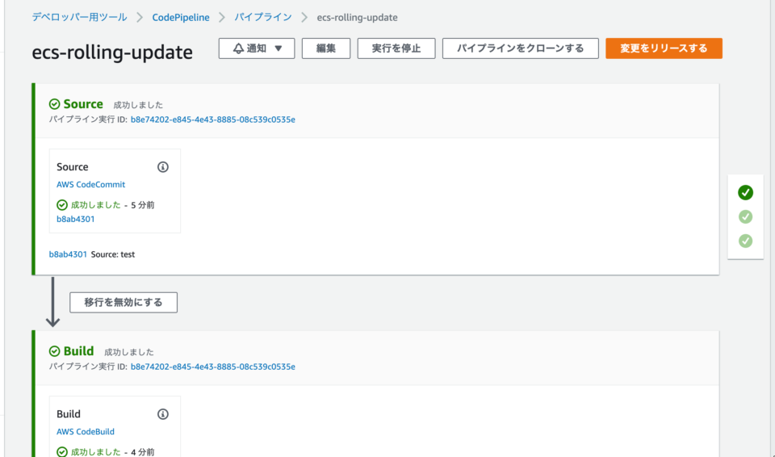This screenshot has width=775, height=457.
Task: Click the bottom stage status check indicator
Action: [745, 241]
